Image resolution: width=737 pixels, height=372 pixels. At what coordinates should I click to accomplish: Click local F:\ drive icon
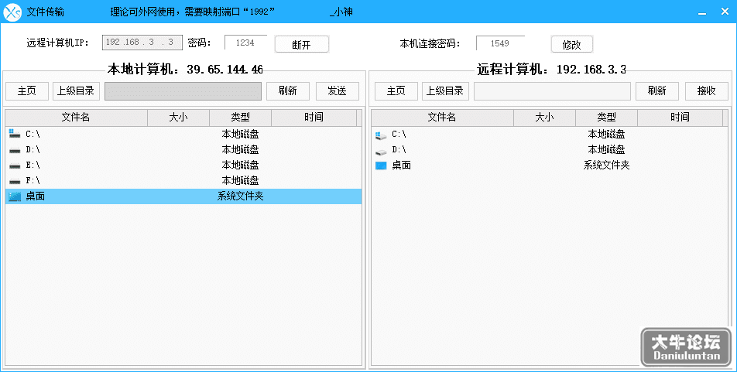pos(15,181)
